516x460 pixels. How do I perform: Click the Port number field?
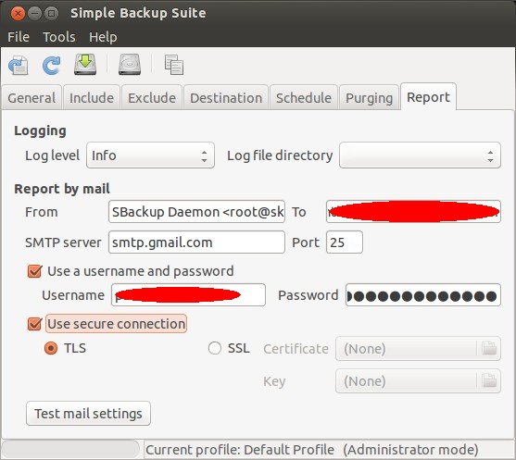[345, 242]
